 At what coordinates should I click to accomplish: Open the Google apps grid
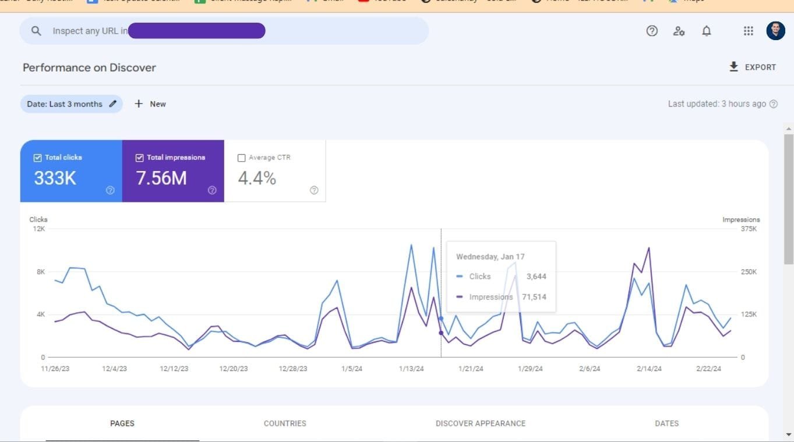point(748,31)
